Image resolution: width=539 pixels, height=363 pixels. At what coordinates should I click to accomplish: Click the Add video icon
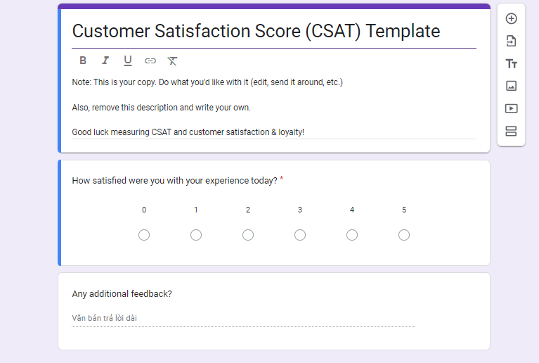[x=511, y=109]
